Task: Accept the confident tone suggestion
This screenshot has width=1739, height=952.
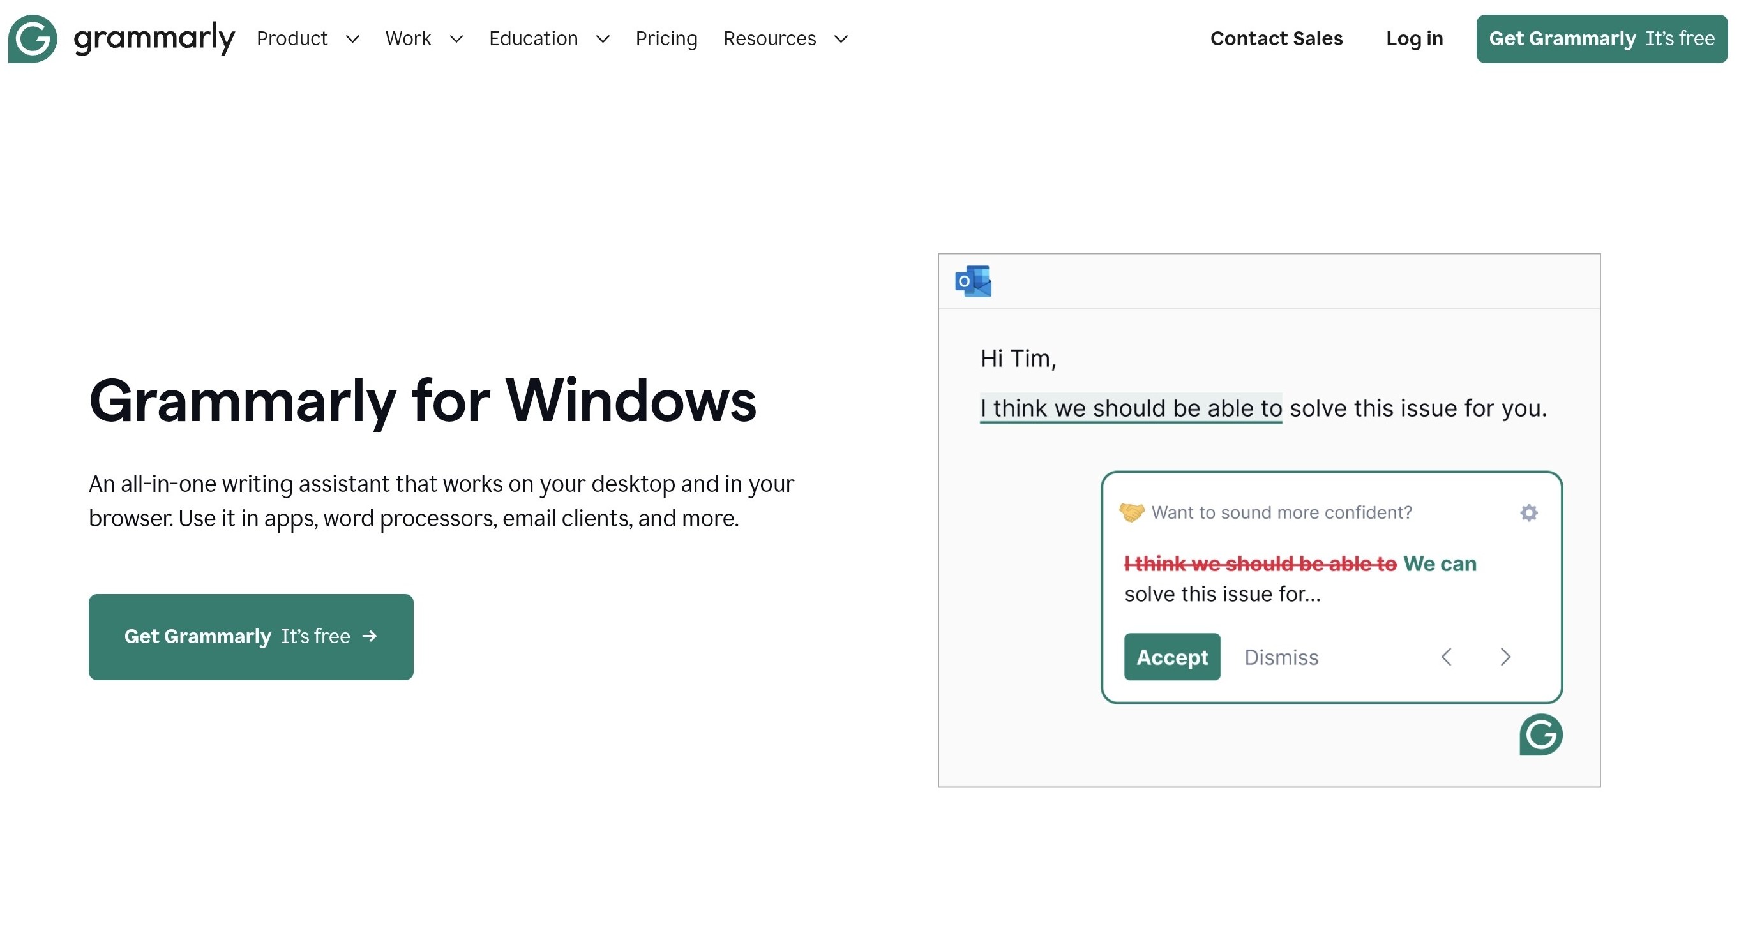Action: [1171, 657]
